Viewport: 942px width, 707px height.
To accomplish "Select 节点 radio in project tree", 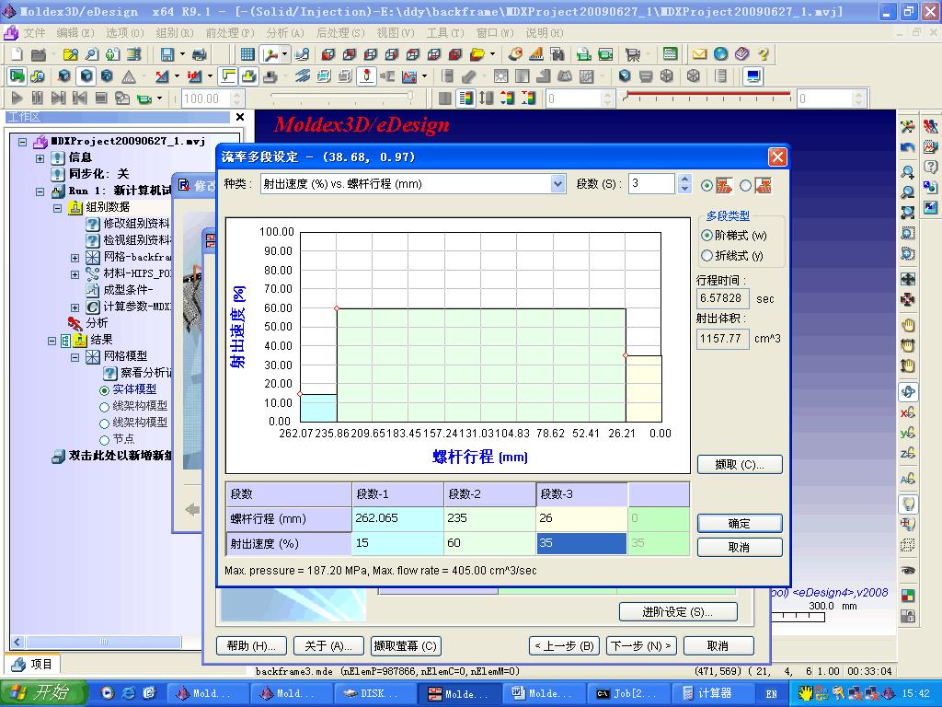I will (105, 439).
